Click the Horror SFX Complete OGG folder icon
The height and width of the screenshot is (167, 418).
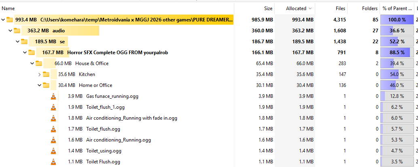tap(32, 52)
